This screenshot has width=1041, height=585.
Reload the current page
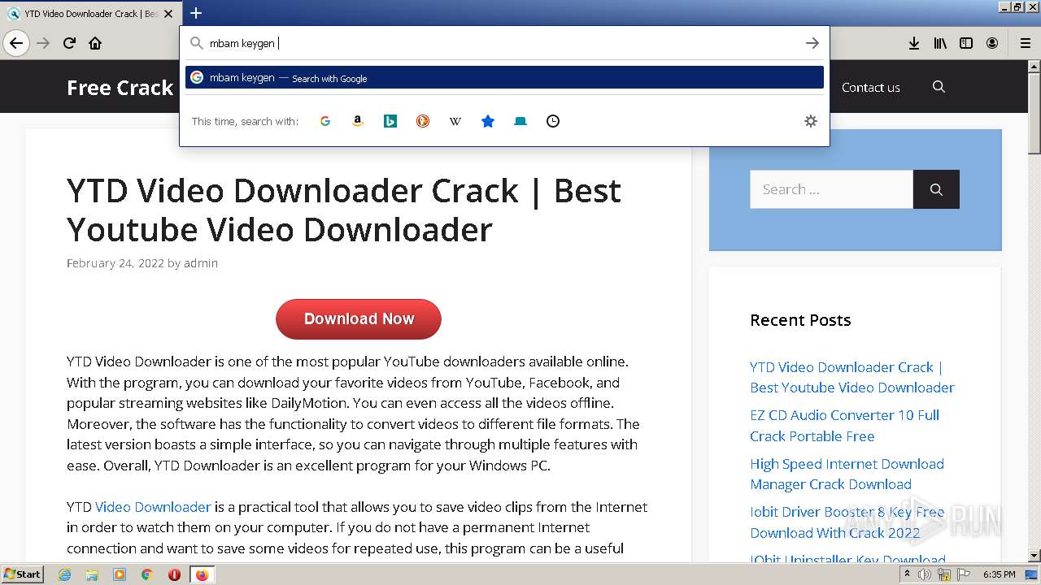[69, 43]
